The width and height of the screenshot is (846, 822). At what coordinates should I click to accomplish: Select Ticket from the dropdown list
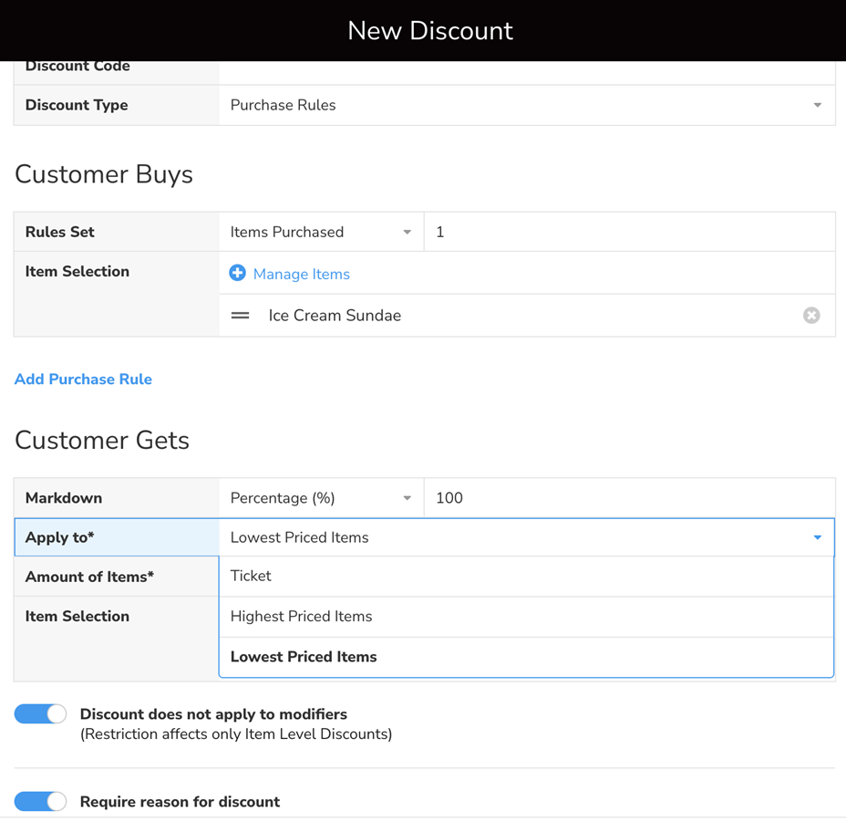[x=252, y=576]
